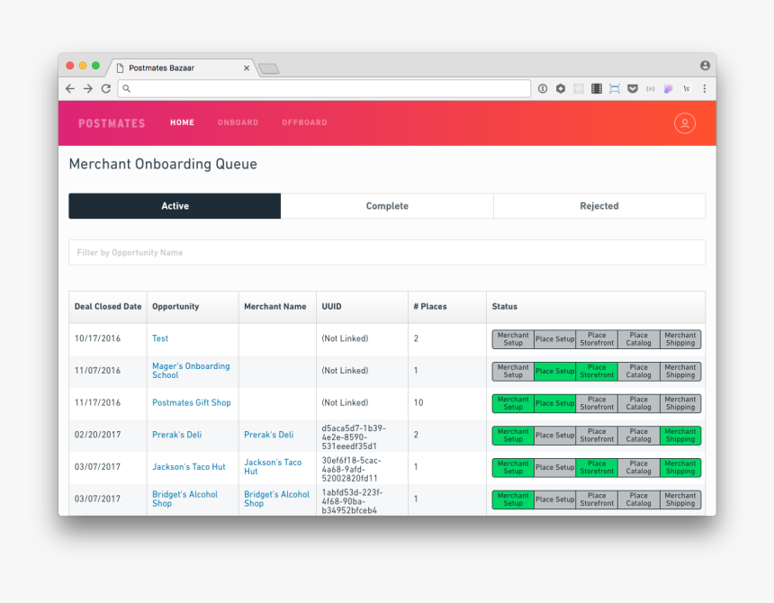Open the Chrome three-dot menu

click(x=705, y=89)
